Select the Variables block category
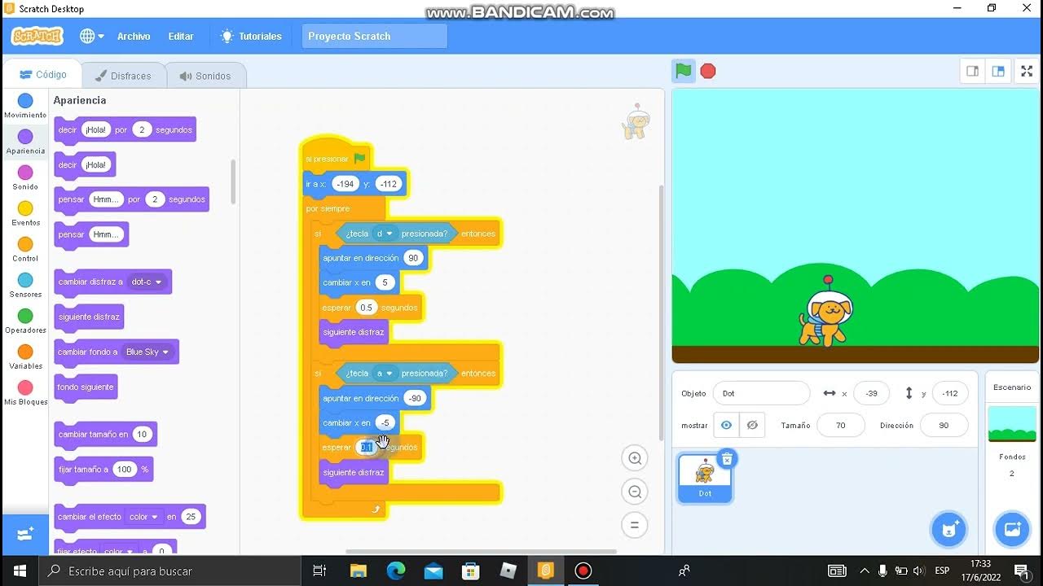This screenshot has width=1043, height=586. tap(25, 356)
